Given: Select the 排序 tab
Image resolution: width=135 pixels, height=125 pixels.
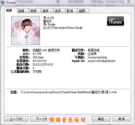Looking at the screenshot, I should 47,11.
